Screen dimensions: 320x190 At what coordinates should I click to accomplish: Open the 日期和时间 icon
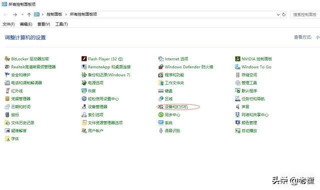point(7,107)
